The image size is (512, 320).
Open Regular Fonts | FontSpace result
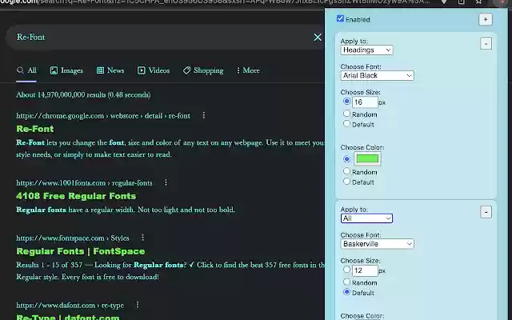[81, 251]
